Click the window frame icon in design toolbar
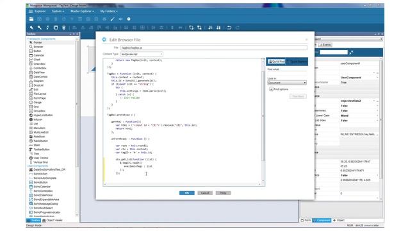Viewport: 410px width, 231px height. [x=56, y=28]
